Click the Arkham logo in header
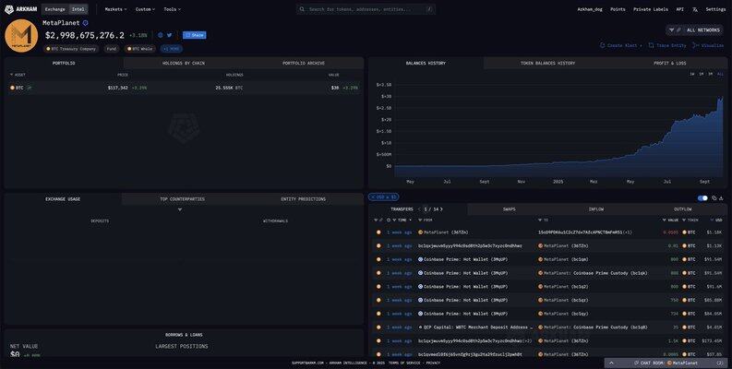 point(20,8)
